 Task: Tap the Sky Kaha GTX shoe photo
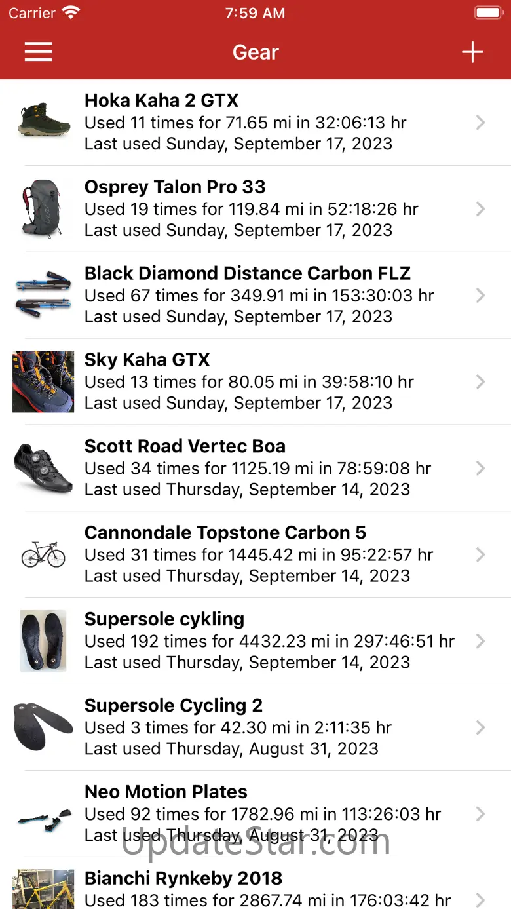43,381
